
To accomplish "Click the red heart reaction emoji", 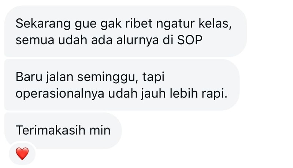I will click(22, 154).
